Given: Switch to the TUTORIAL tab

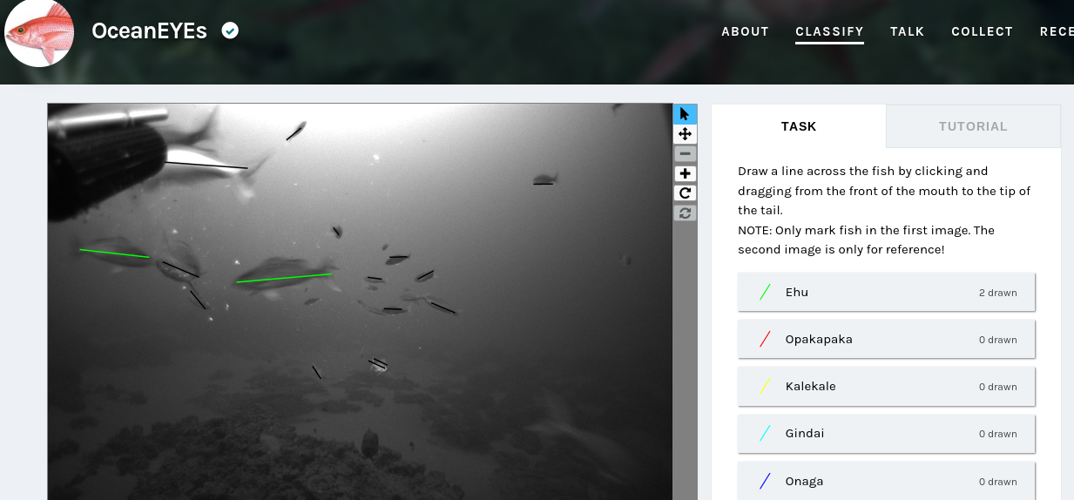Looking at the screenshot, I should point(973,126).
